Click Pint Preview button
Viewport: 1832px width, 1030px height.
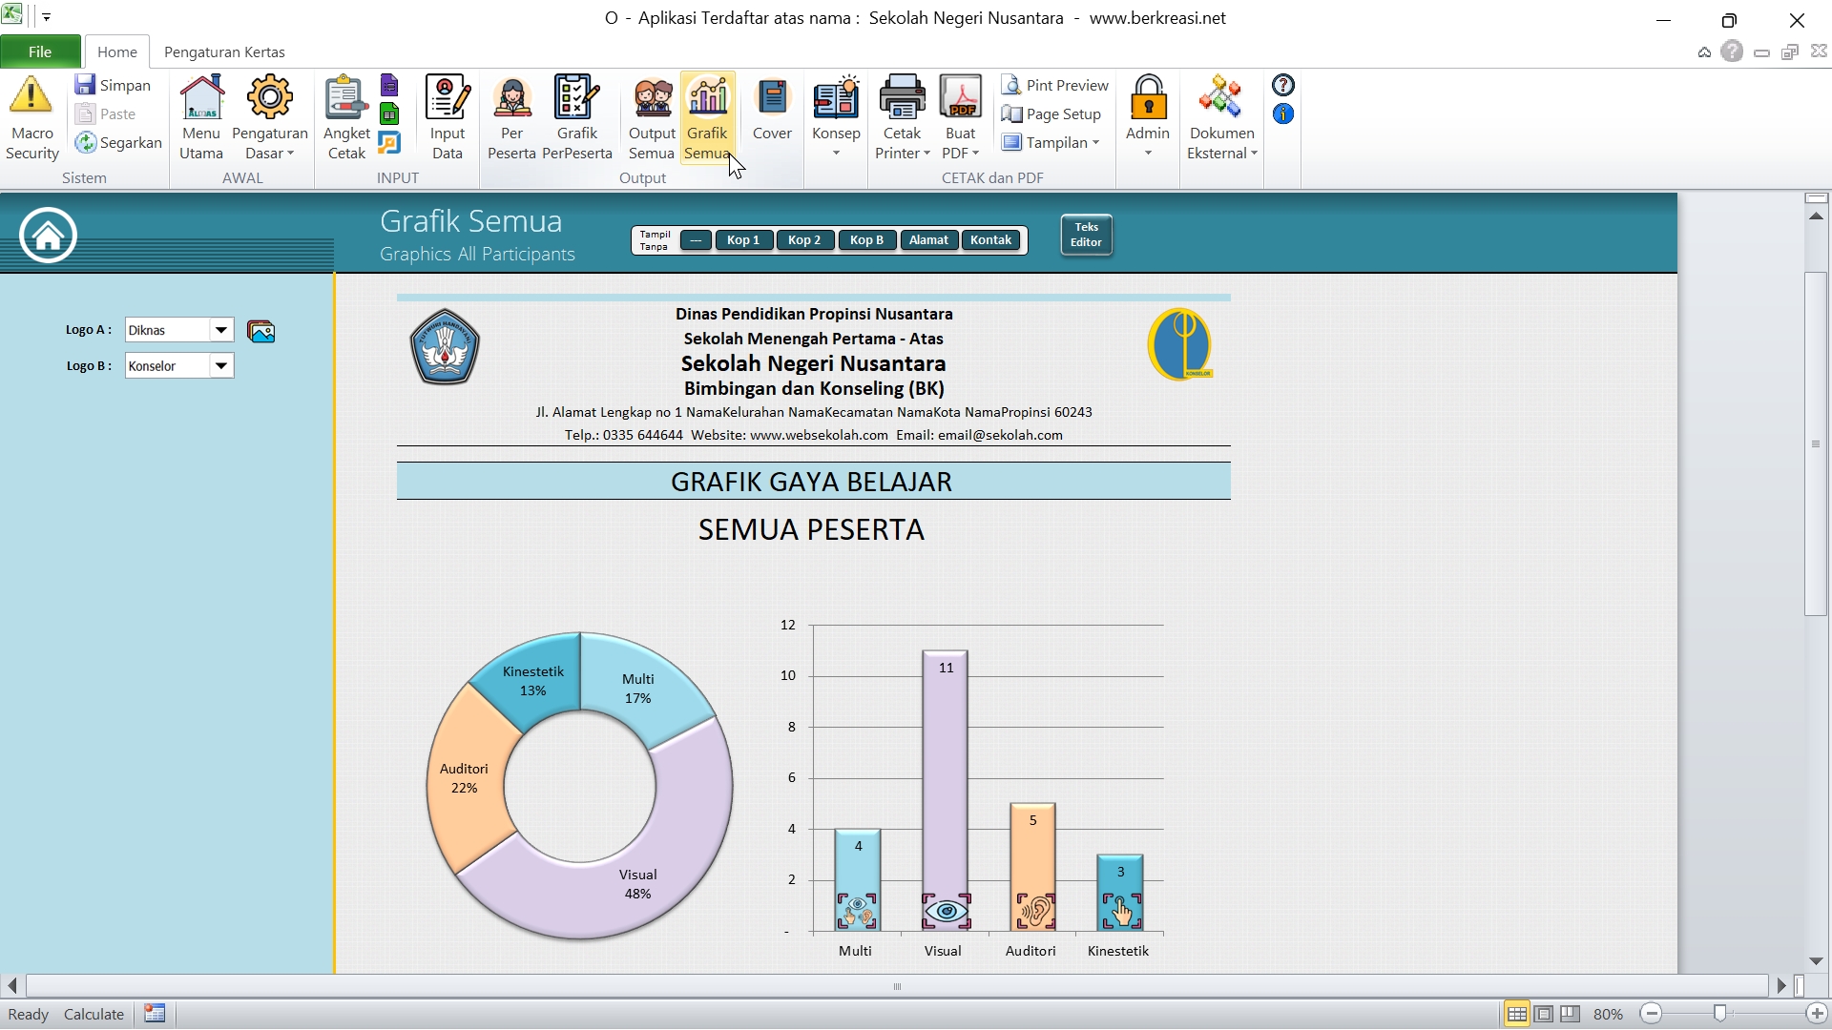(1055, 86)
